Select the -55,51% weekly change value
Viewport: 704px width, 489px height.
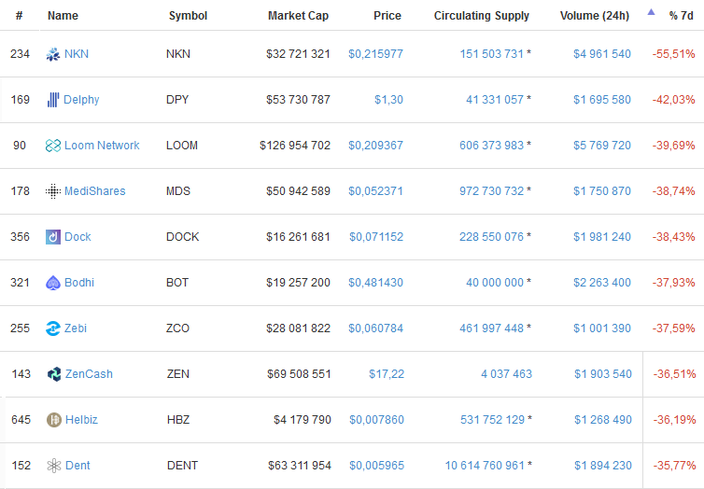coord(674,54)
